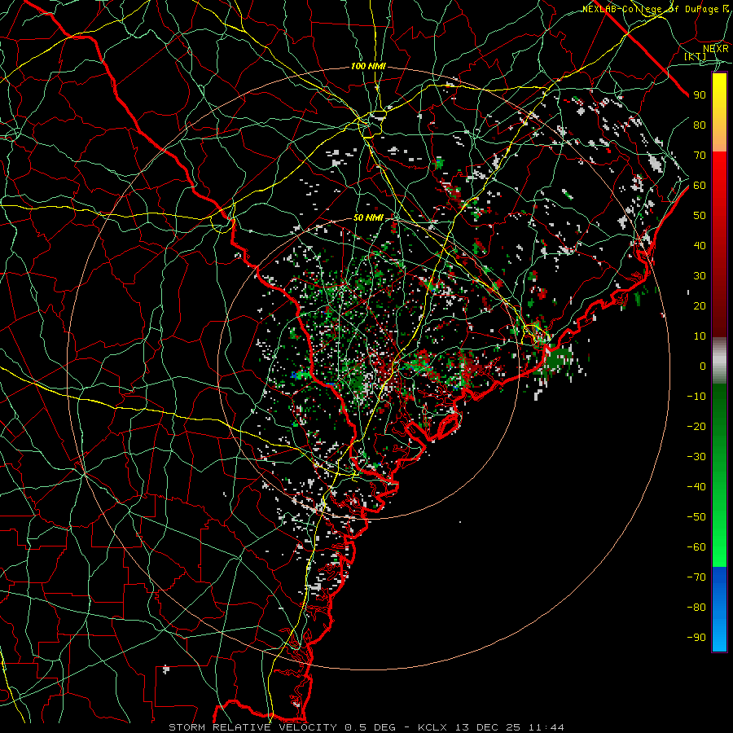
Task: Select the 60 knot scale label
Action: [700, 185]
